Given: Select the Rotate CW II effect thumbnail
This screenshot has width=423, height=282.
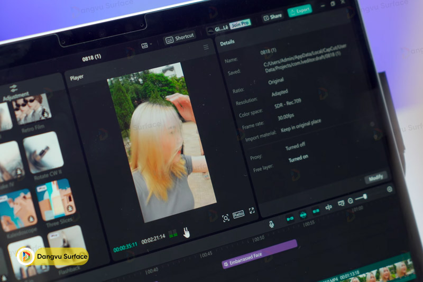Looking at the screenshot, I should pyautogui.click(x=43, y=152).
